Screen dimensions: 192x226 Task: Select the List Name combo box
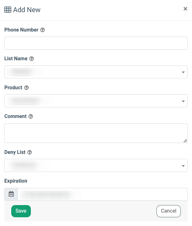[x=96, y=72]
